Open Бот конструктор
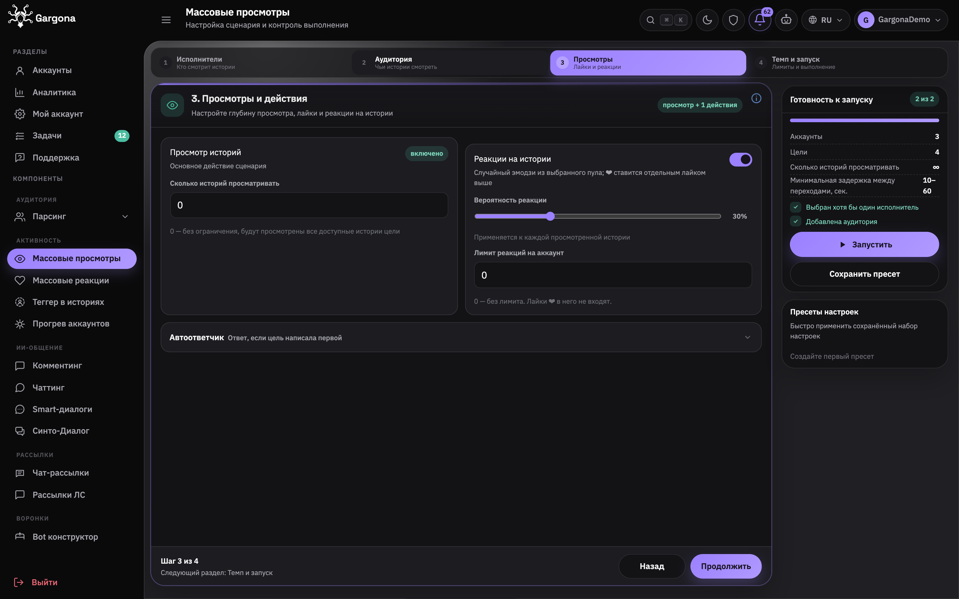Viewport: 959px width, 599px height. click(x=72, y=537)
